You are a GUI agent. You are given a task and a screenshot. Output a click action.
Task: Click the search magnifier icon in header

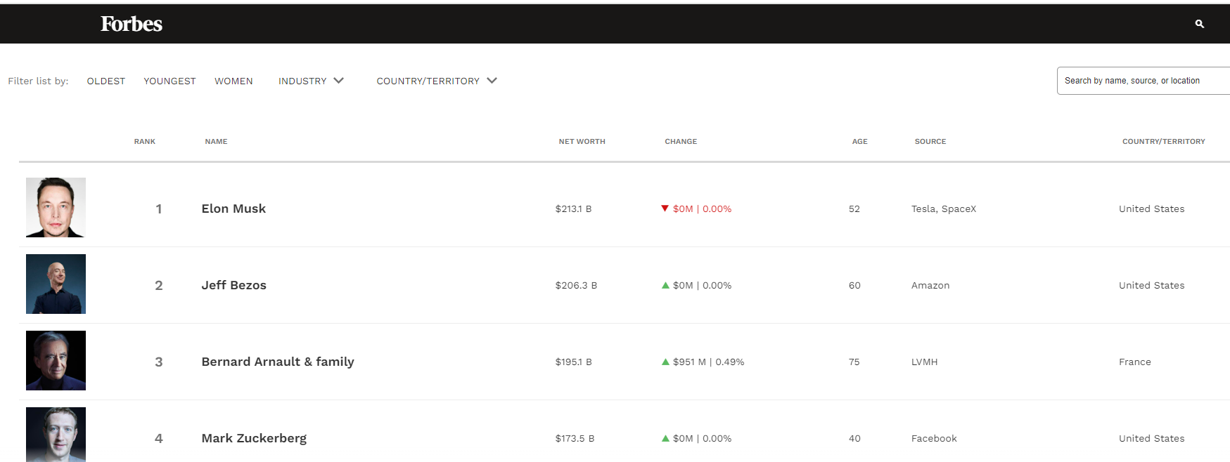click(x=1200, y=24)
